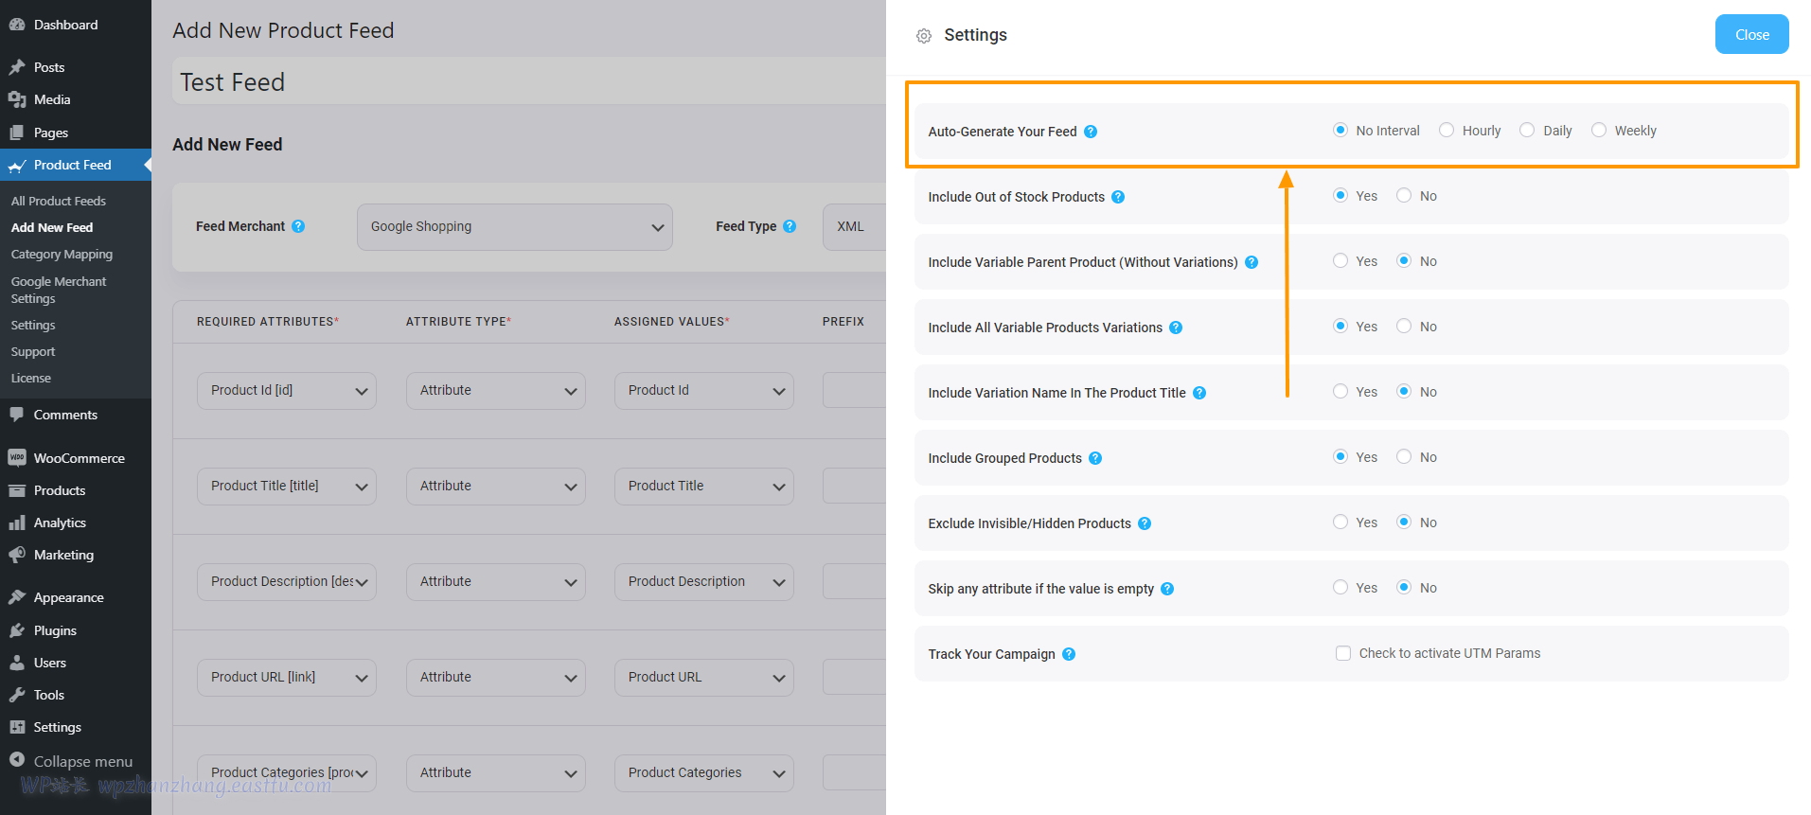Viewport: 1811px width, 815px height.
Task: Click help icon beside Auto-Generate Your Feed
Action: tap(1091, 132)
